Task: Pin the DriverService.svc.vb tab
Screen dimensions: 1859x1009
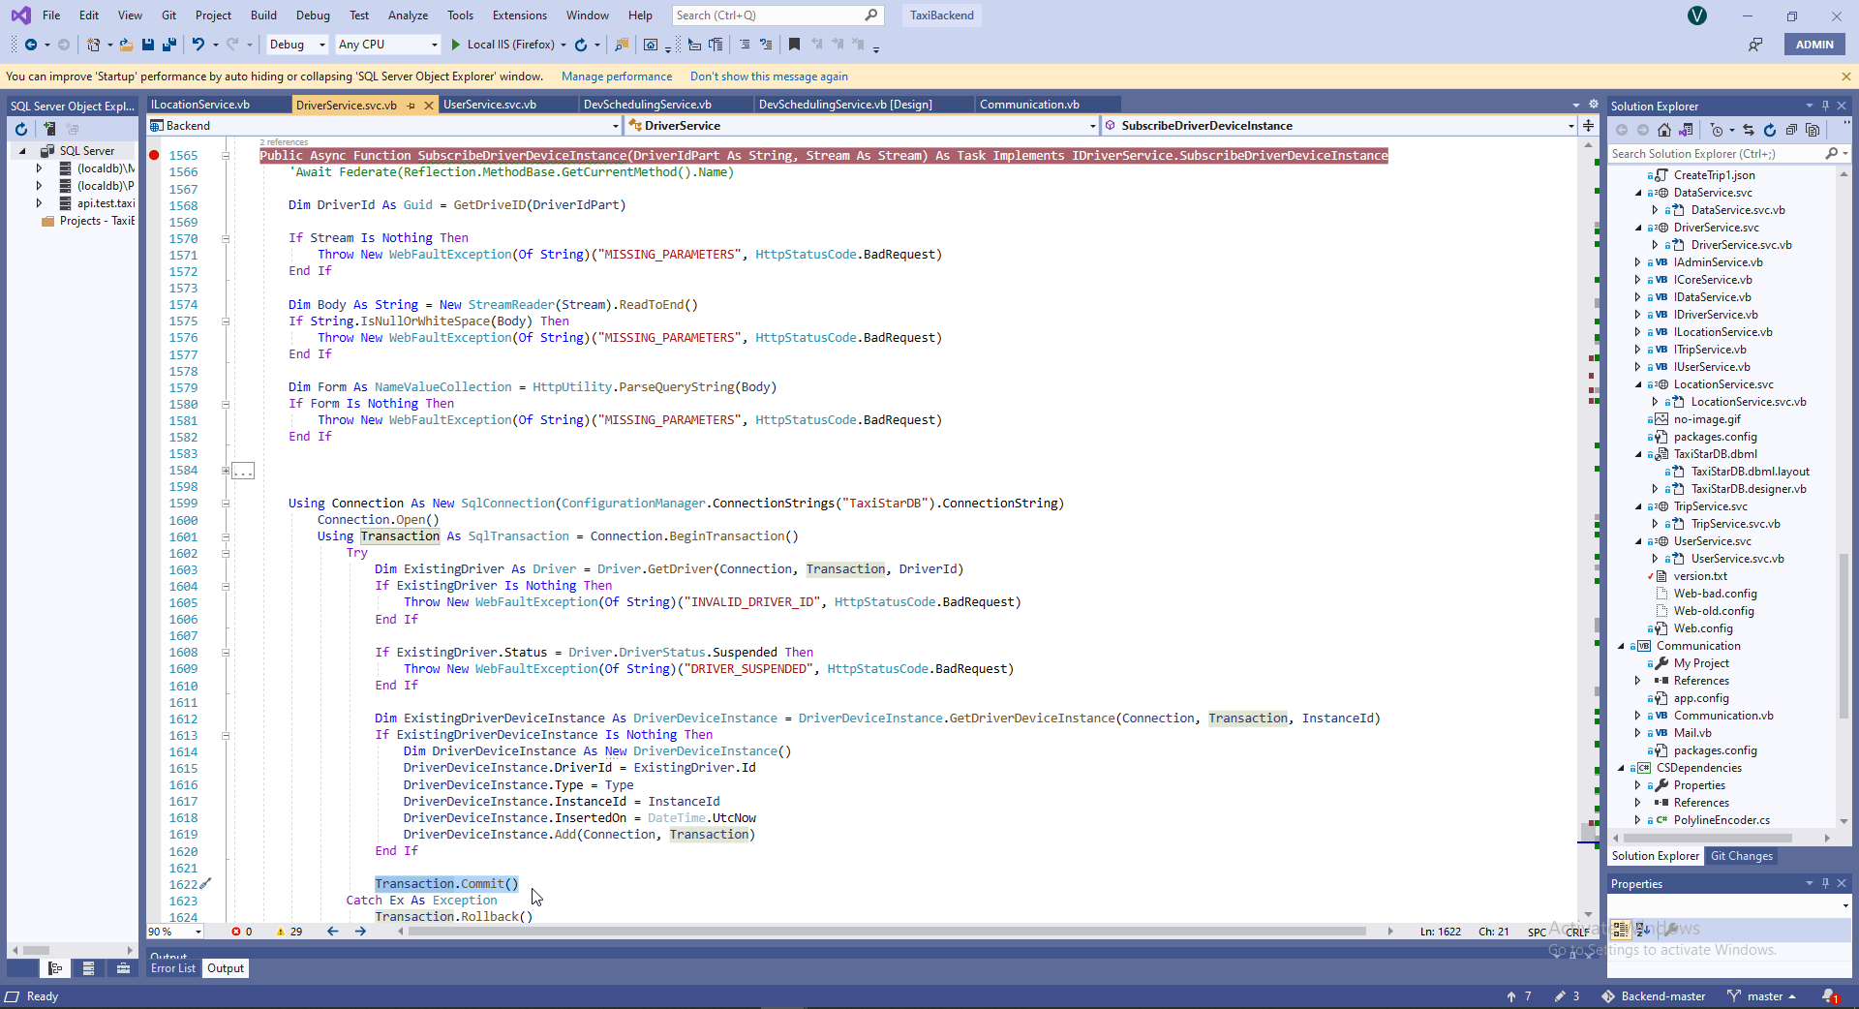Action: click(x=411, y=105)
